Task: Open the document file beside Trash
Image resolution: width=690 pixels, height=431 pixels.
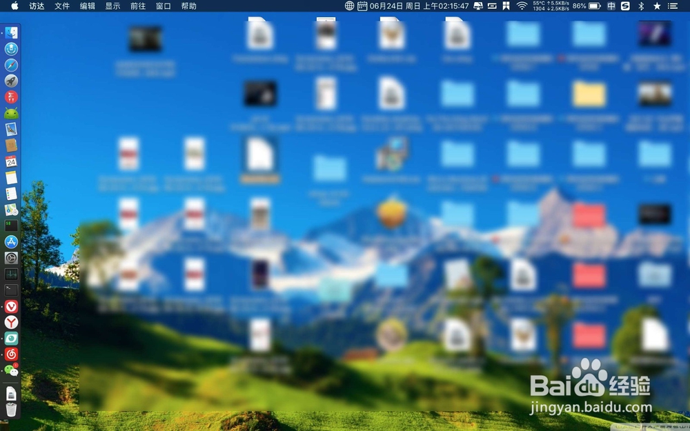Action: 11,393
